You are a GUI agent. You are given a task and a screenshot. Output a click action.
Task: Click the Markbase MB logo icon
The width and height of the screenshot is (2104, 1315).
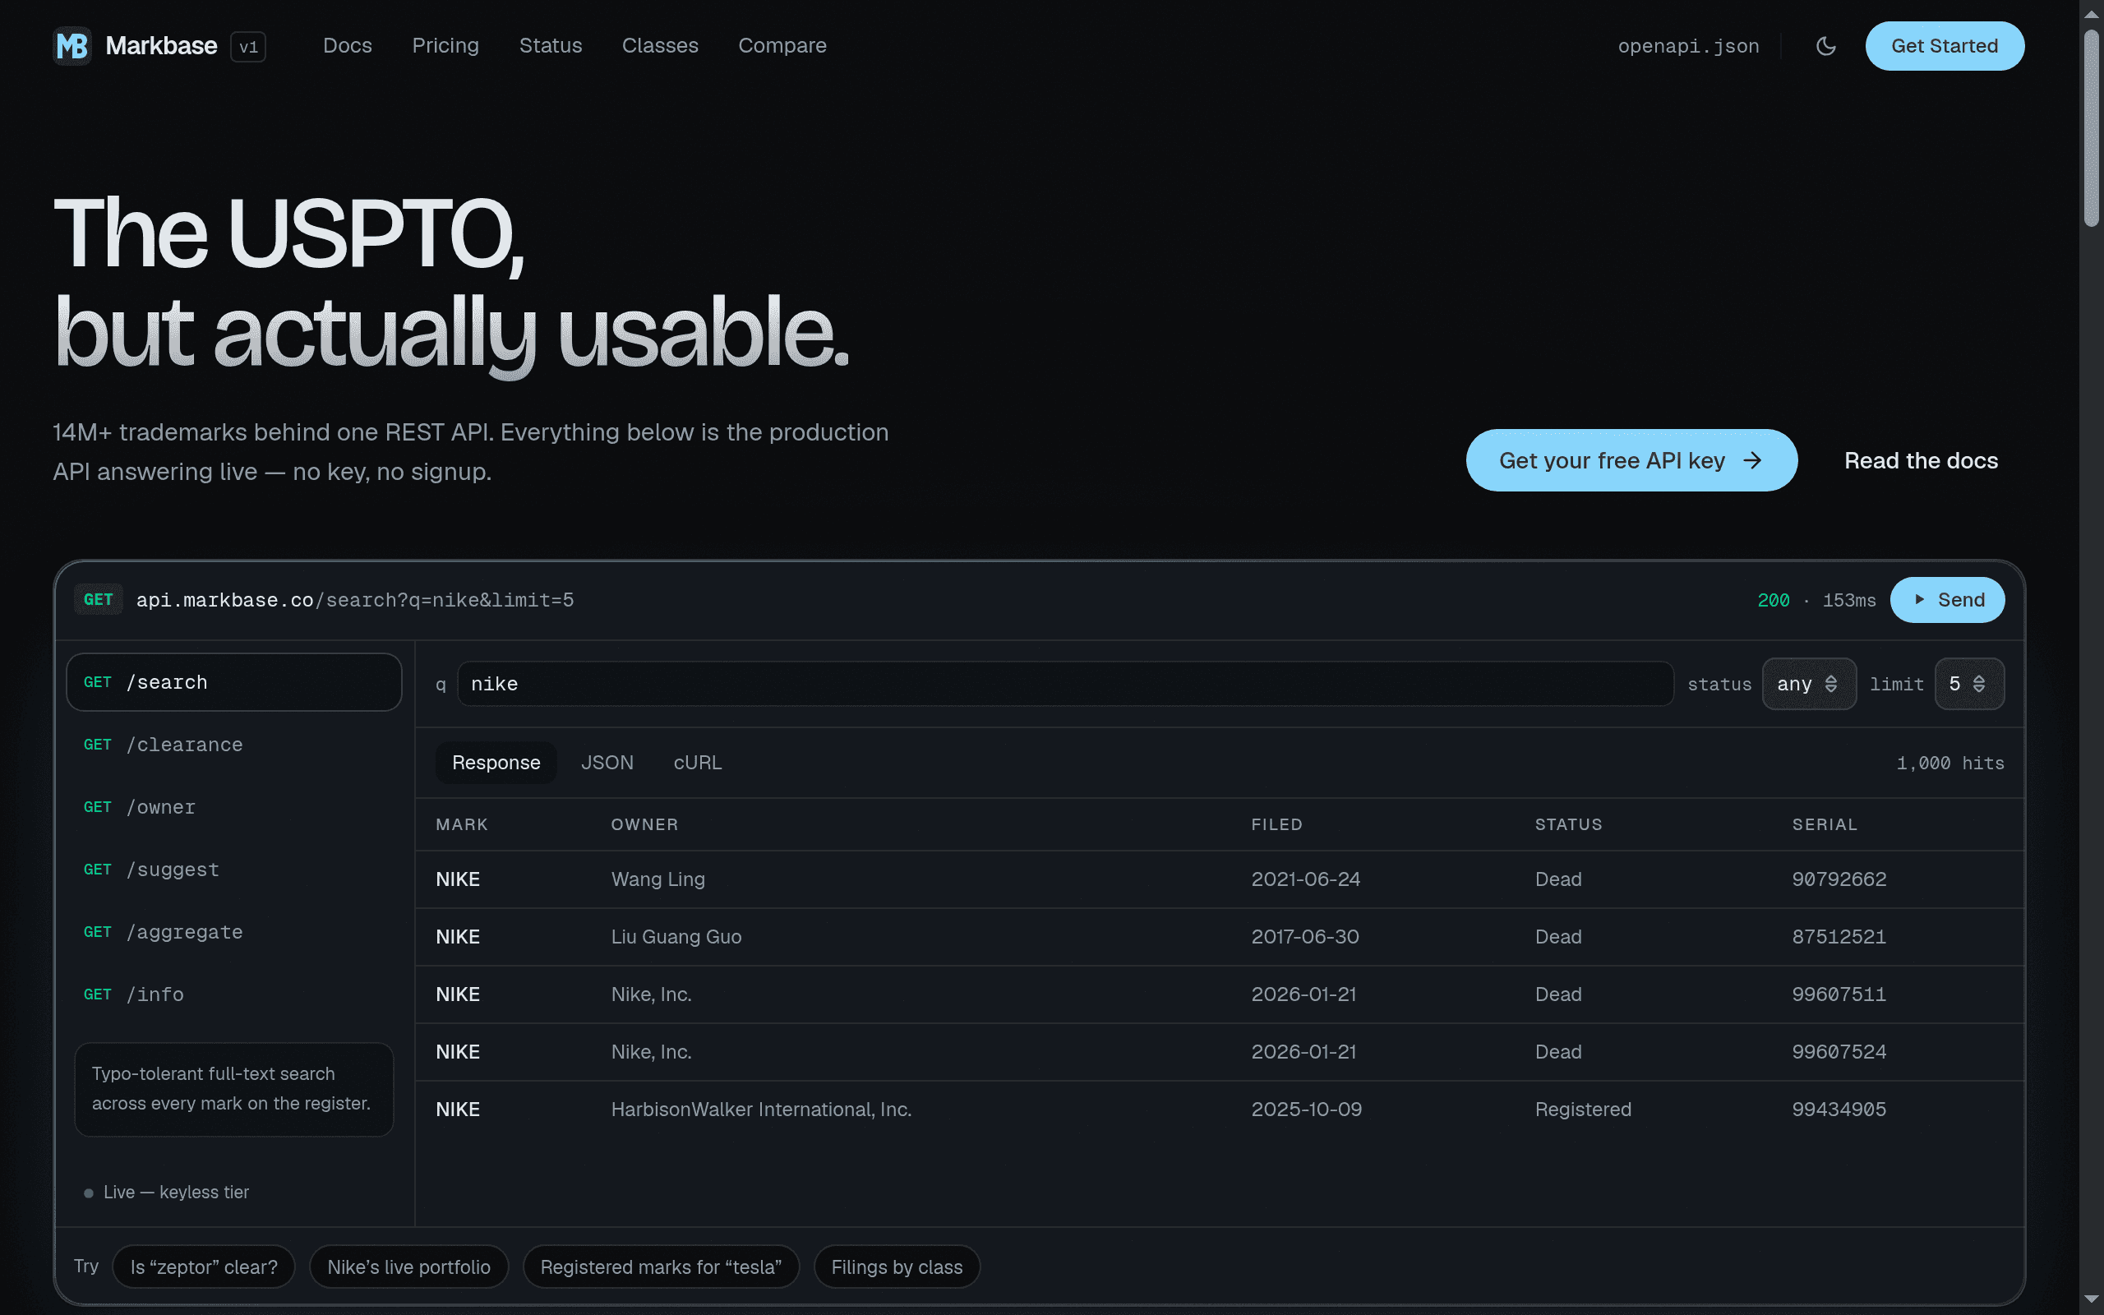click(72, 45)
